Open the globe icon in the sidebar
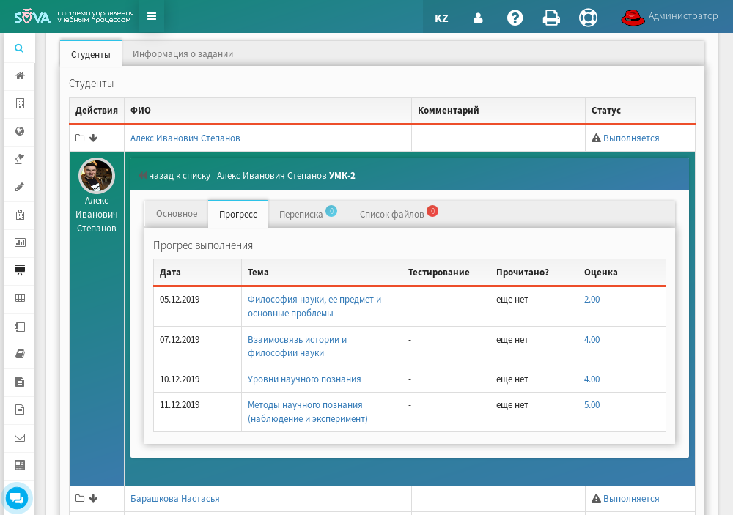This screenshot has height=515, width=733. coord(20,131)
